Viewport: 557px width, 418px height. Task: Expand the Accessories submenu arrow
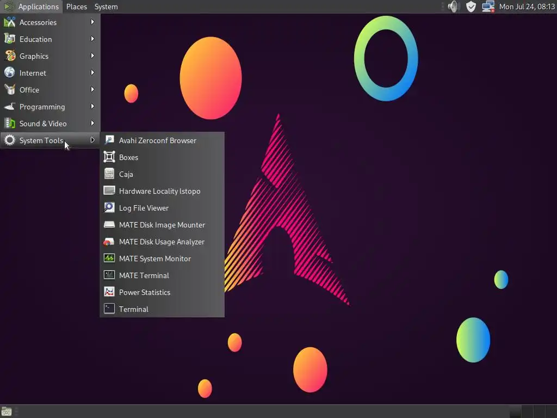(x=92, y=22)
